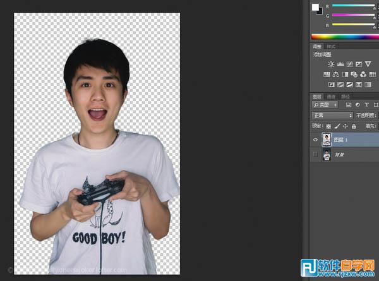The height and width of the screenshot is (281, 379).
Task: Click the B channel color slider
Action: tap(353, 24)
